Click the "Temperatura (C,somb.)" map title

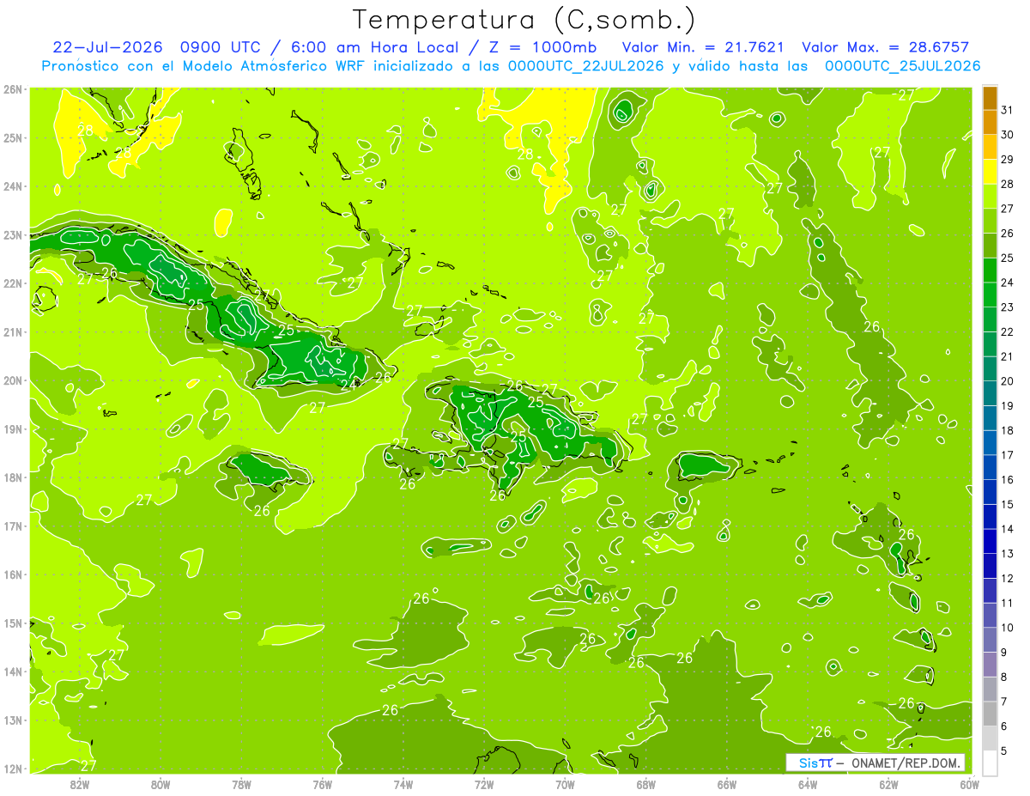524,20
